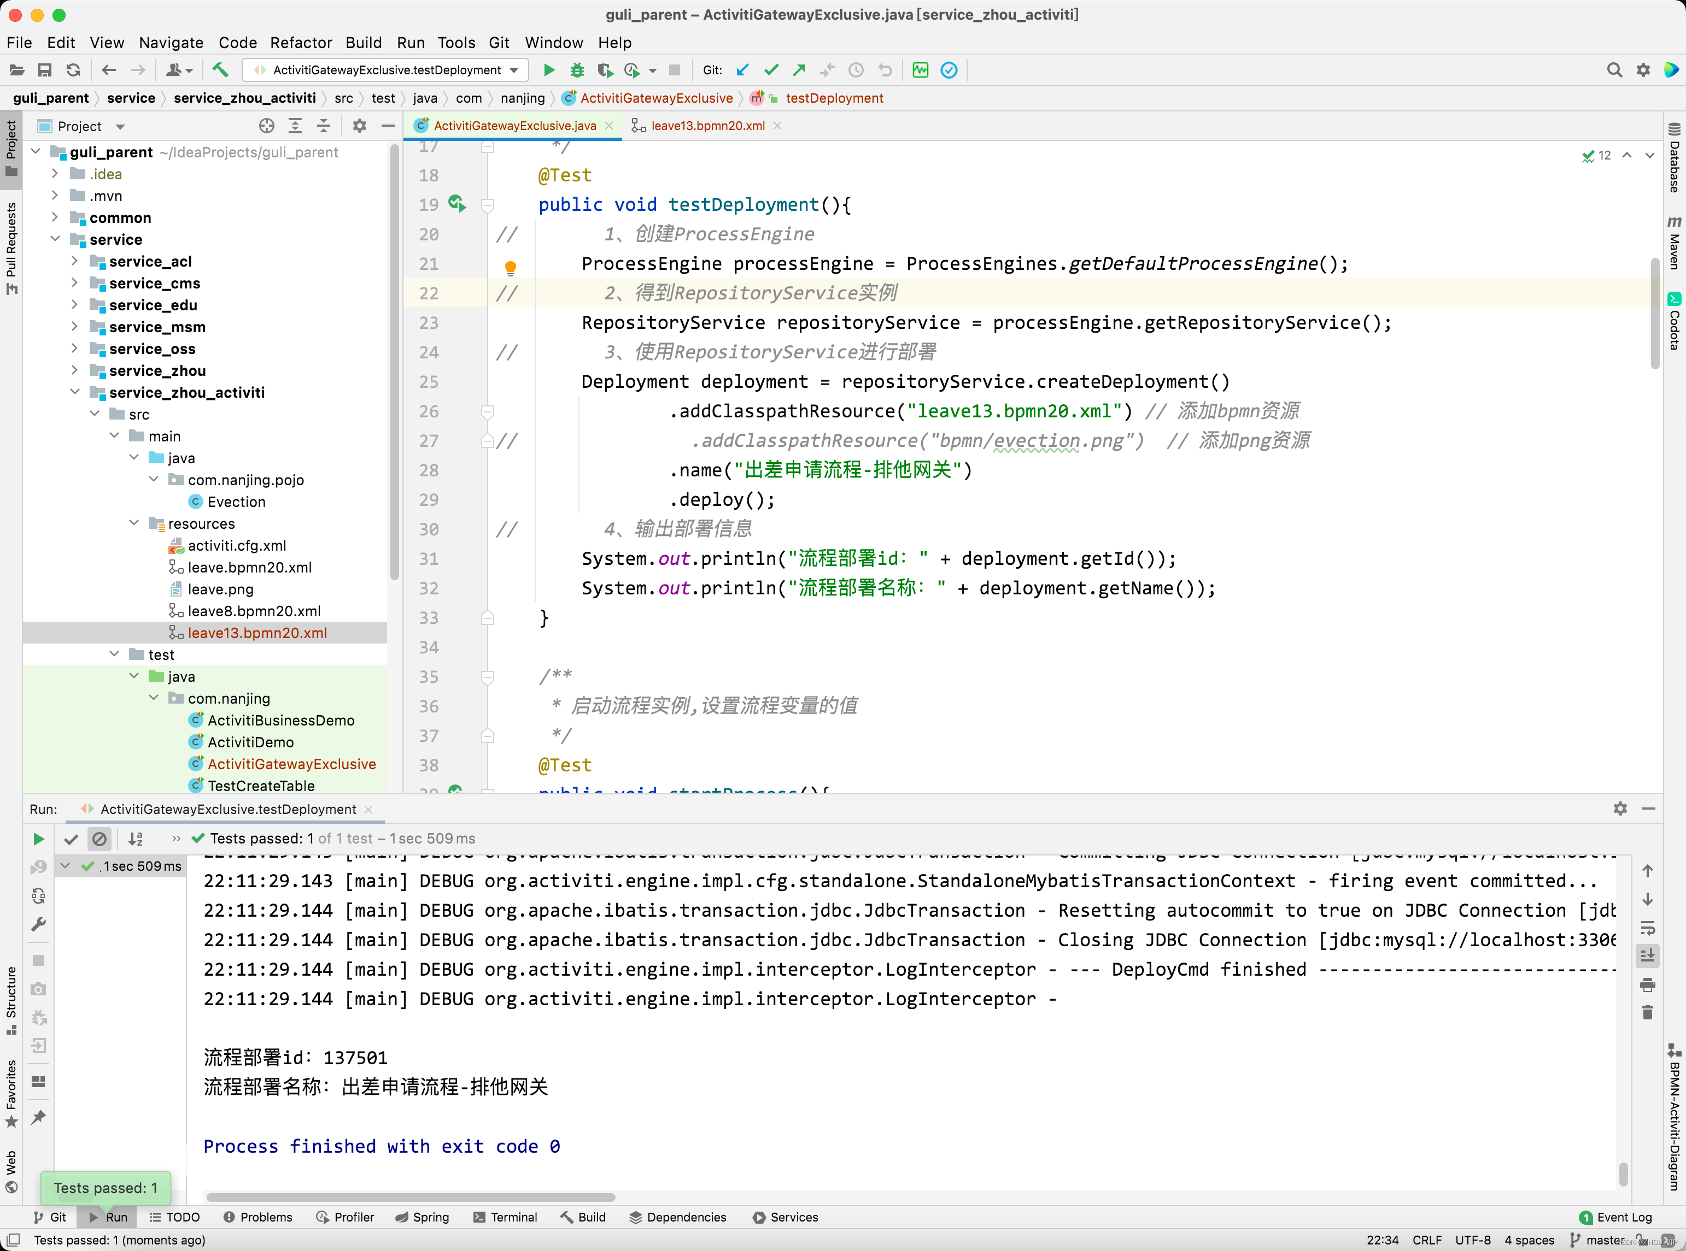Run the current configuration from the toolbar
The height and width of the screenshot is (1251, 1686).
pos(549,70)
